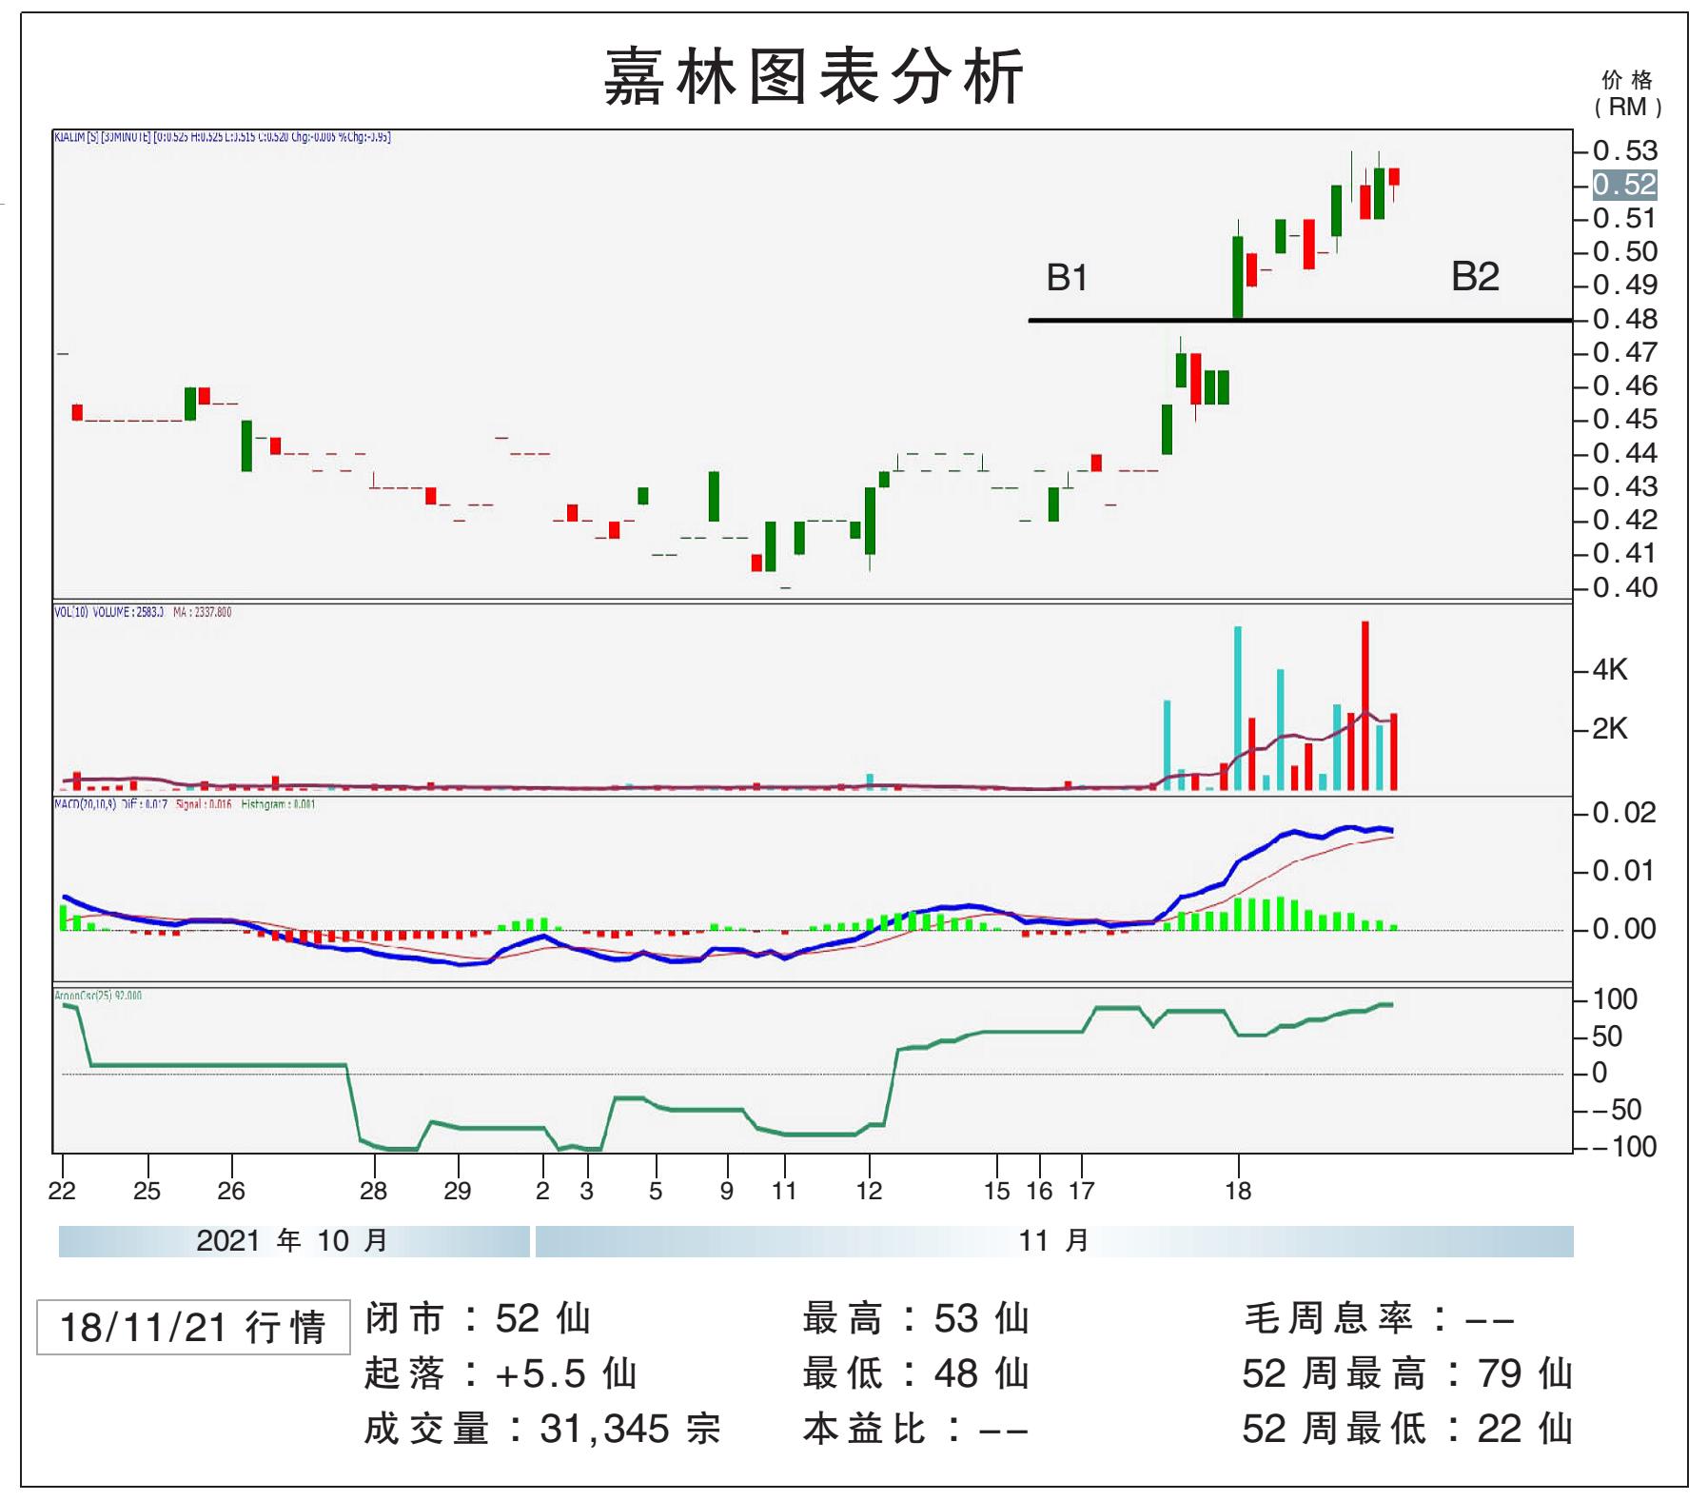Click the tallest red volume bar
The height and width of the screenshot is (1501, 1708).
pyautogui.click(x=1365, y=704)
